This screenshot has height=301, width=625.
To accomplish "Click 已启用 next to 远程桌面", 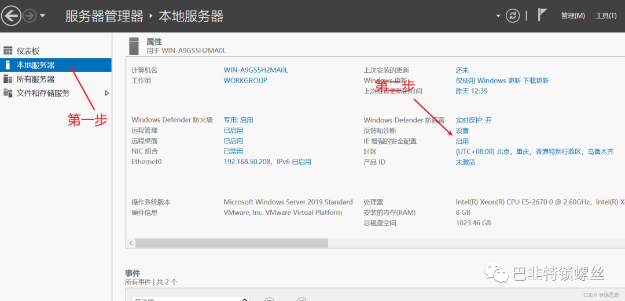I will point(233,141).
